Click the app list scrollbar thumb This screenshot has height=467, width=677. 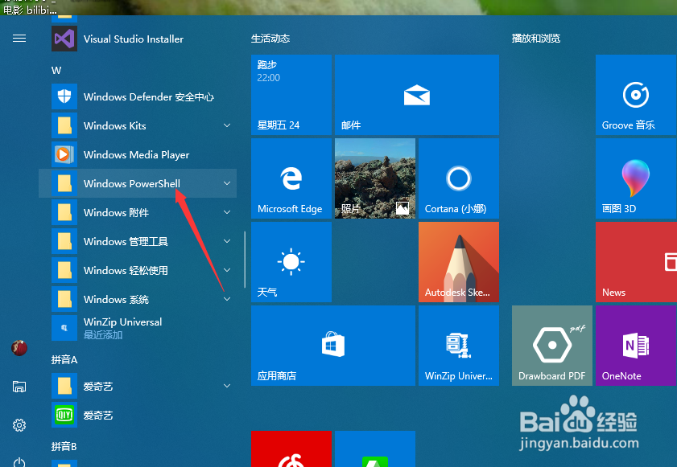pos(245,260)
